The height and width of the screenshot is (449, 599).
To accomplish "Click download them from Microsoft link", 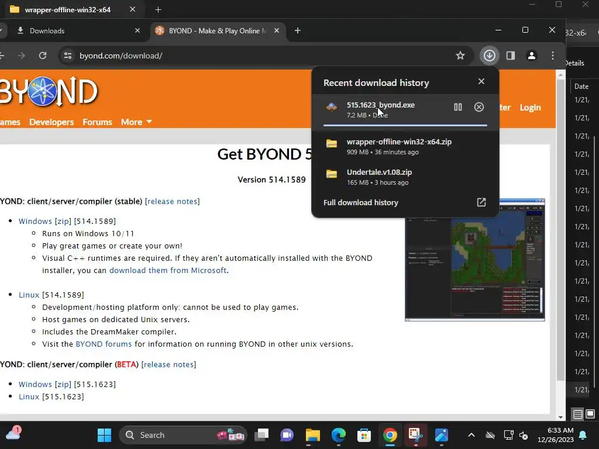I will click(168, 270).
